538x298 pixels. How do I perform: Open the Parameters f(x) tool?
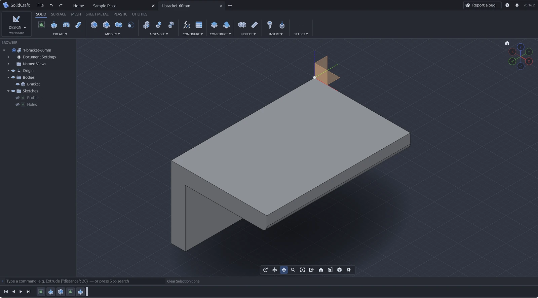[187, 25]
